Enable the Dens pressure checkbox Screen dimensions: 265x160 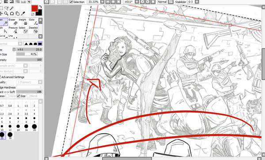[x=7, y=96]
